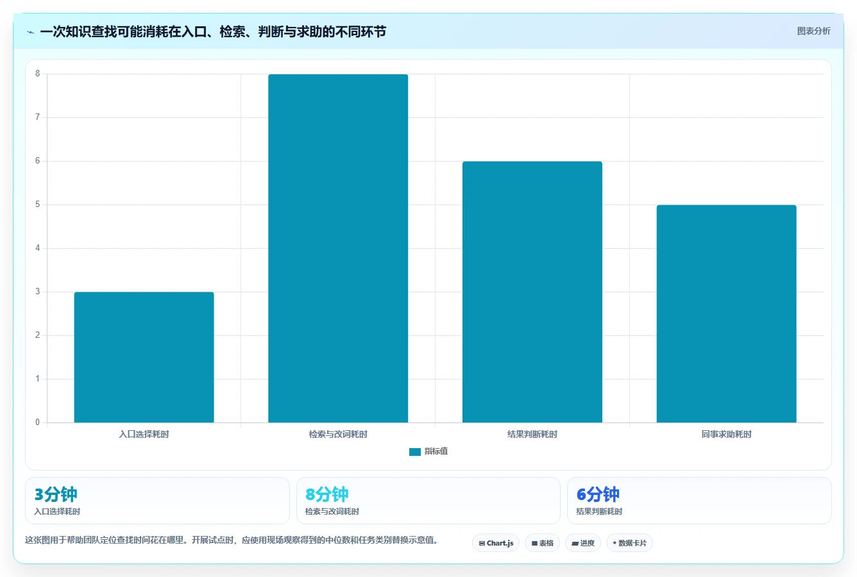857x577 pixels.
Task: Click the 6分钟 data card value
Action: click(598, 494)
